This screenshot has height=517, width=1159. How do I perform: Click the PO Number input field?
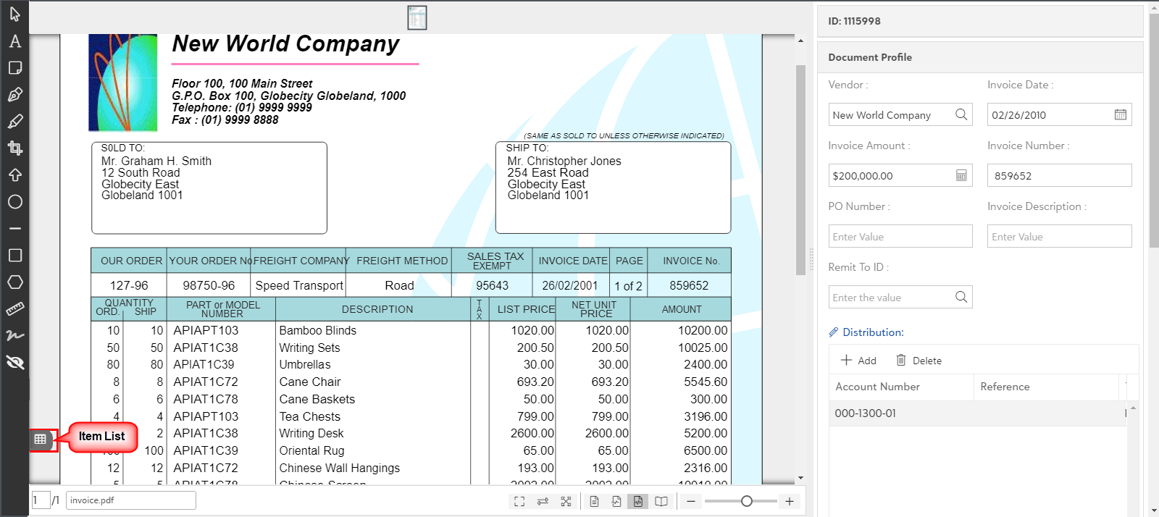tap(900, 237)
